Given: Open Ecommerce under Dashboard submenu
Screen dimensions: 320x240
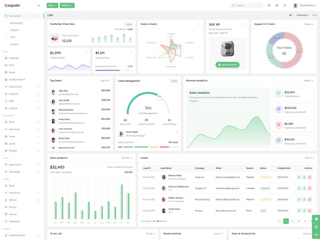Looking at the screenshot, I should coord(16,23).
